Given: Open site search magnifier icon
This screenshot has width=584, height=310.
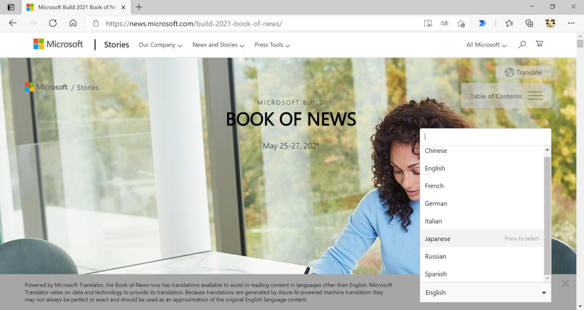Looking at the screenshot, I should pos(522,44).
